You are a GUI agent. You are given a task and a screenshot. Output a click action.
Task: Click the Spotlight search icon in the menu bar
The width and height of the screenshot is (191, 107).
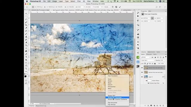click(156, 1)
